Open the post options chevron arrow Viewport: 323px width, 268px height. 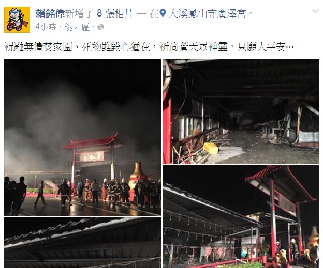316,11
